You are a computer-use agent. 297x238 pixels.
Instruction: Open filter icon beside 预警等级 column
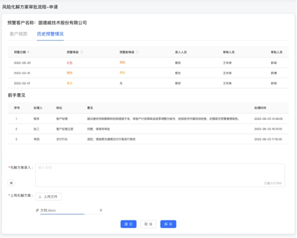[82, 52]
